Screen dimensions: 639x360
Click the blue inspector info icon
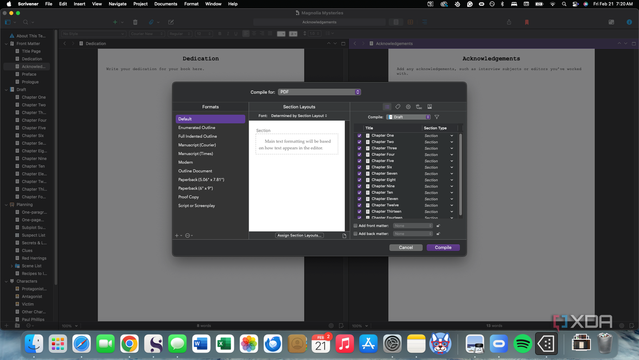coord(629,22)
